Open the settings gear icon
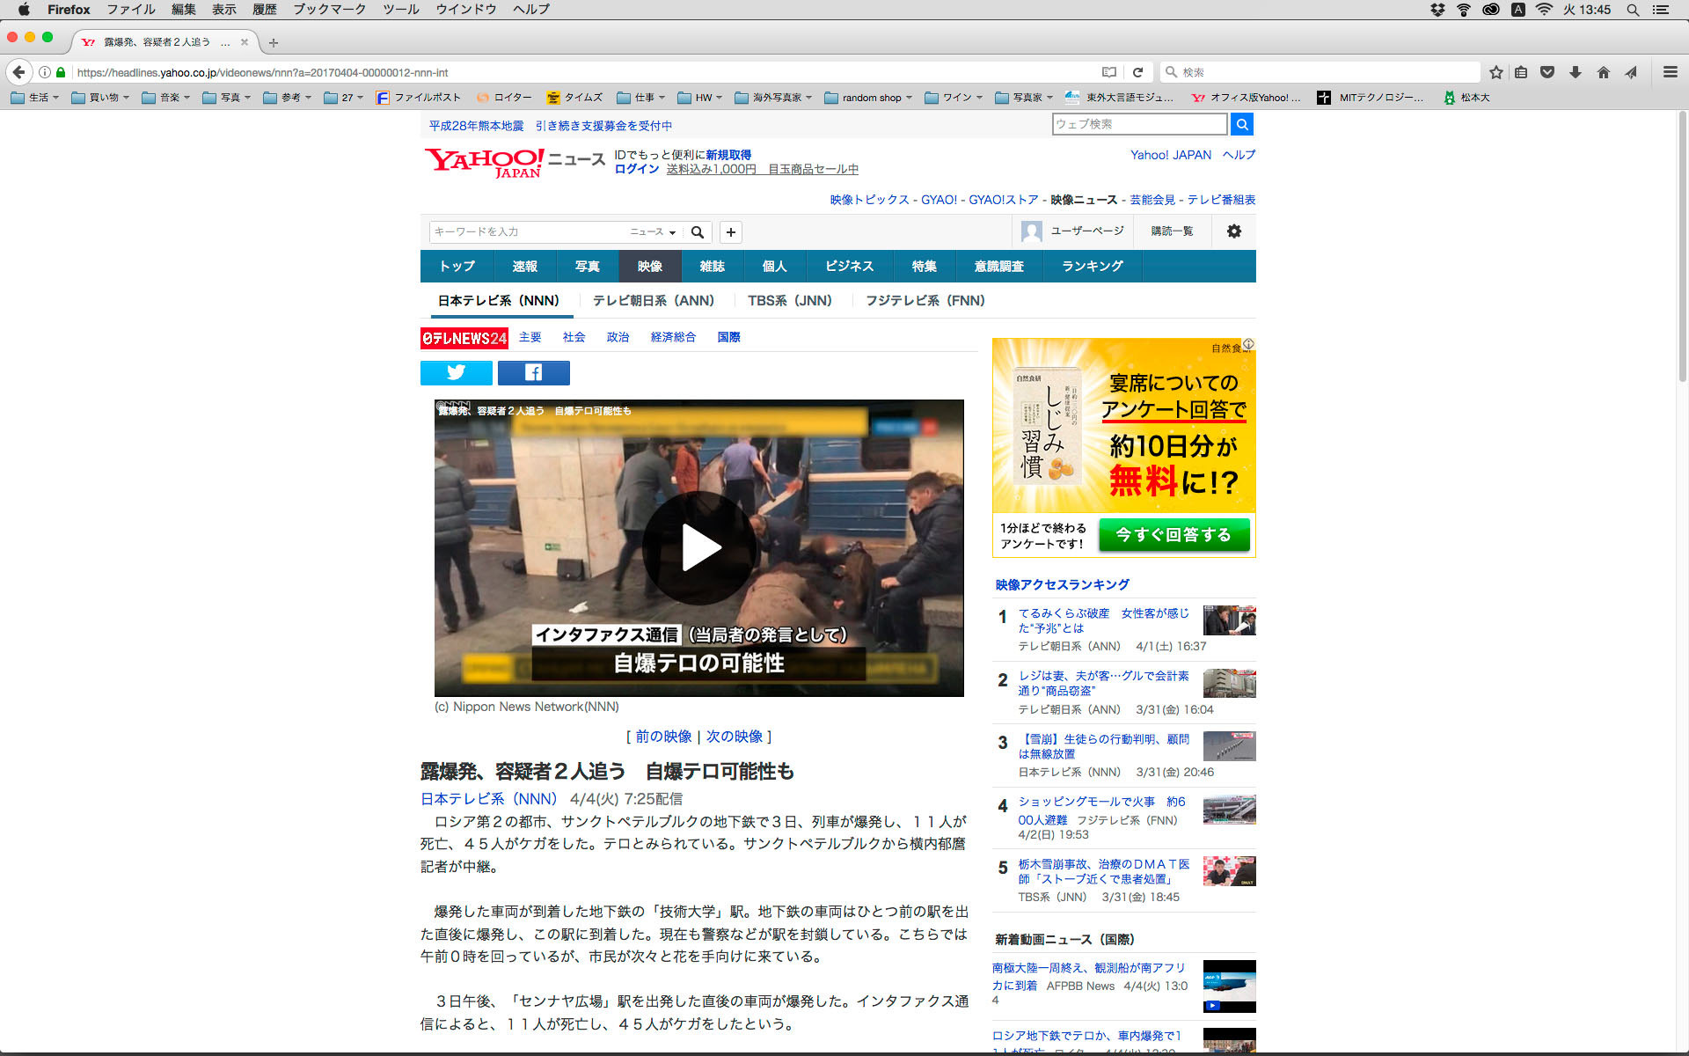The image size is (1689, 1056). coord(1233,231)
